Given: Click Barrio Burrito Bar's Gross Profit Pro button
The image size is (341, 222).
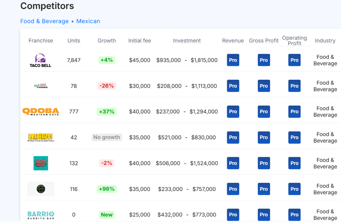Looking at the screenshot, I should click(x=264, y=215).
